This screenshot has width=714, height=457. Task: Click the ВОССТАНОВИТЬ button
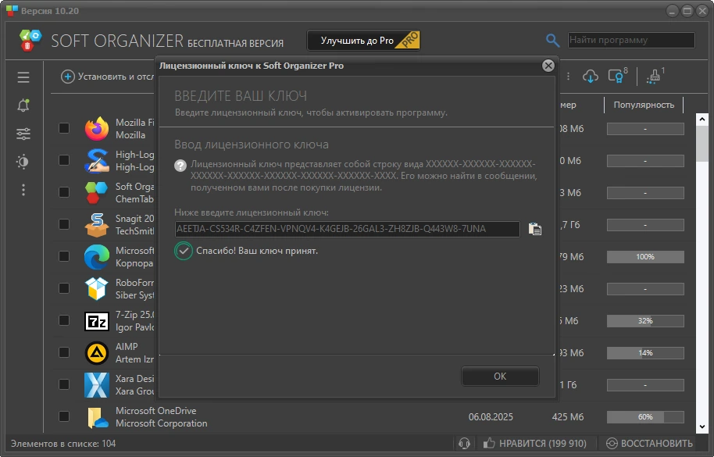pyautogui.click(x=649, y=443)
